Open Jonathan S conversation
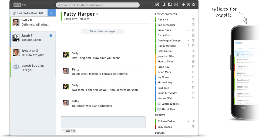The height and width of the screenshot is (138, 259). pos(33,54)
